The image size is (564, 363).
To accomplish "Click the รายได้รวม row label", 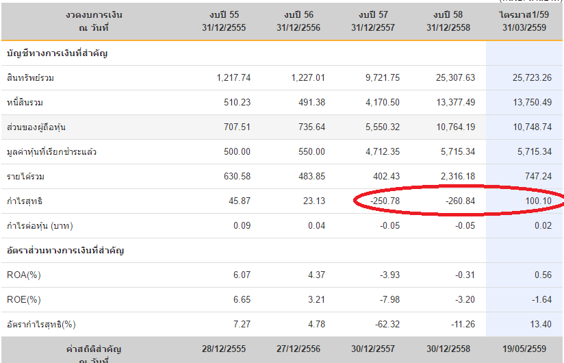I will point(26,177).
